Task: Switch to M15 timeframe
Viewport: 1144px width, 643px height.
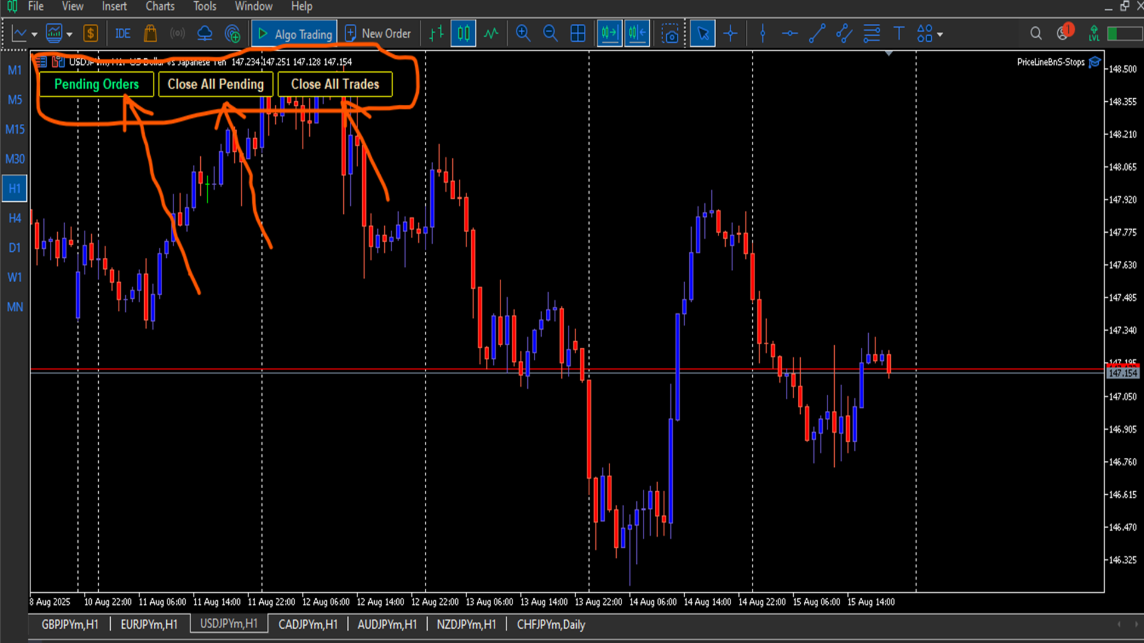Action: click(15, 129)
